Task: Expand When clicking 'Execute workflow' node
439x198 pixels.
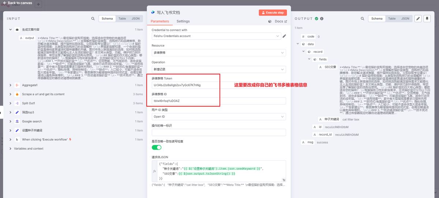Action: [x=10, y=139]
